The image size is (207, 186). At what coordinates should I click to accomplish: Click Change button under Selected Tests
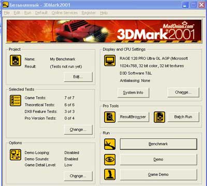click(x=78, y=130)
